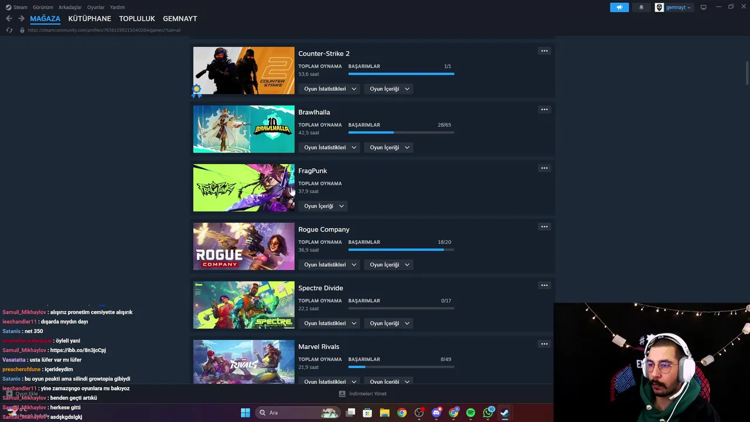
Task: Click the padlock icon beside URL
Action: point(22,30)
